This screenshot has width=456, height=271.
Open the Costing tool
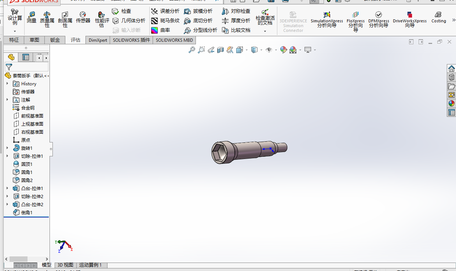[x=438, y=18]
